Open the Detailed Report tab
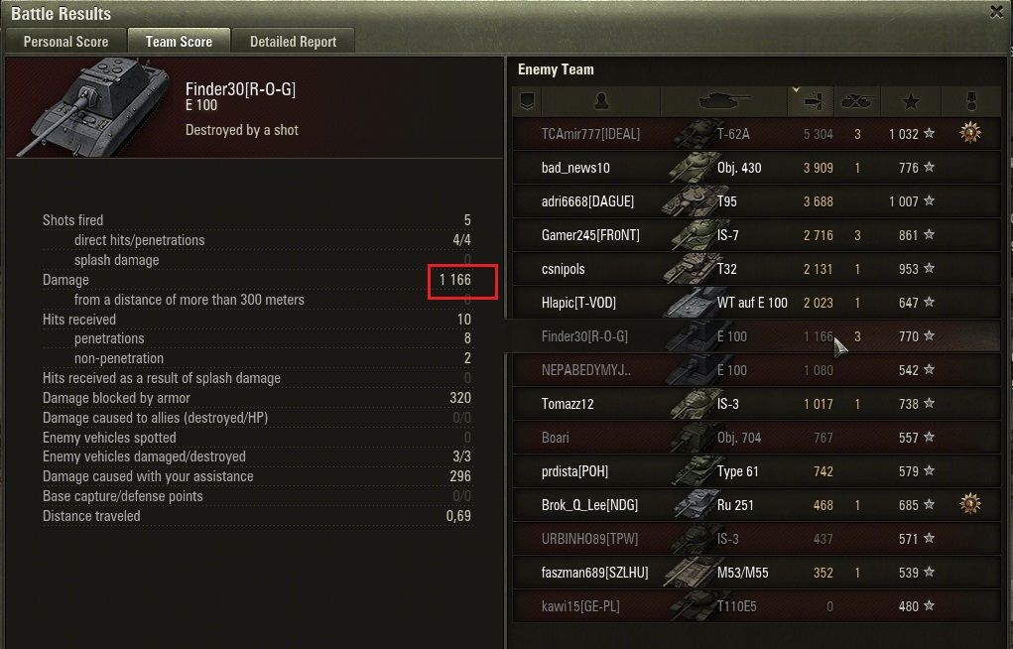The width and height of the screenshot is (1013, 649). (294, 42)
